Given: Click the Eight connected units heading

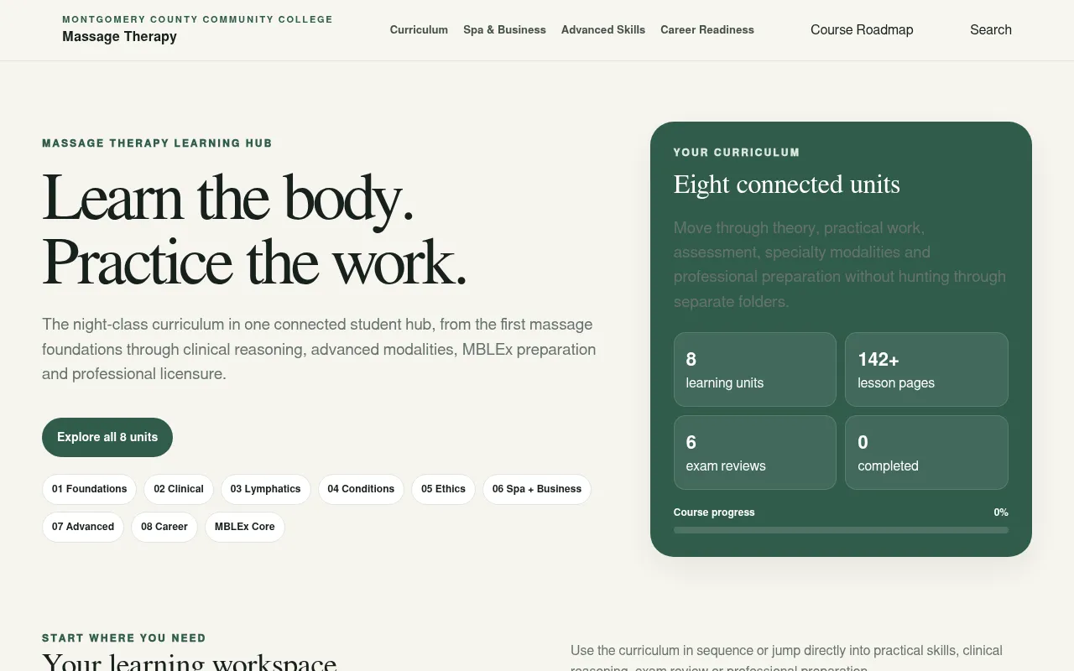Looking at the screenshot, I should click(786, 185).
